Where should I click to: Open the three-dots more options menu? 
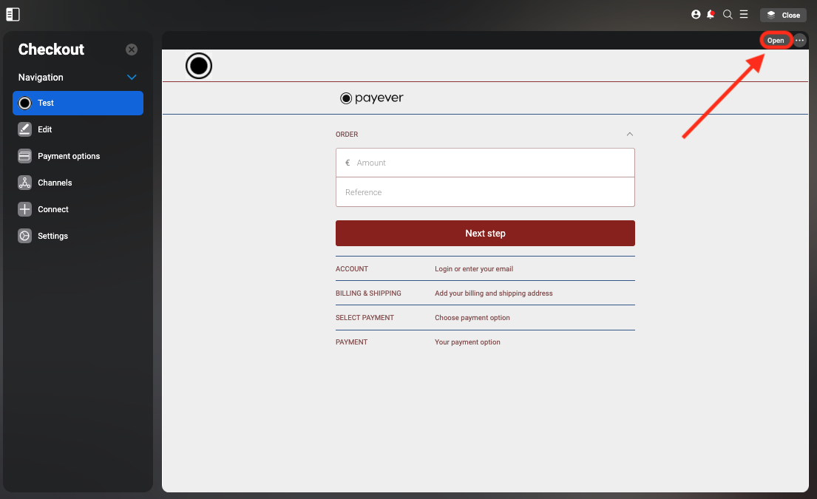tap(800, 40)
